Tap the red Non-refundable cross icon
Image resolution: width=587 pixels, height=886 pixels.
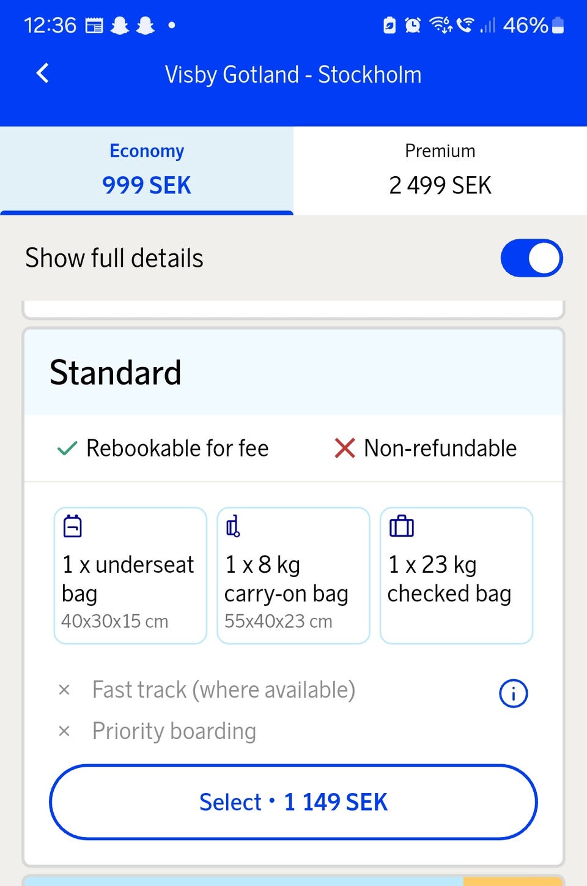(345, 448)
